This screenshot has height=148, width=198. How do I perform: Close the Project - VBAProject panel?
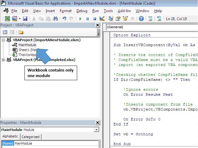[x=98, y=25]
